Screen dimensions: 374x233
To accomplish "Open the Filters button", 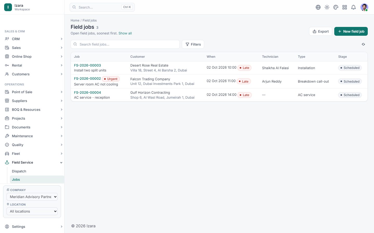I will pos(193,44).
